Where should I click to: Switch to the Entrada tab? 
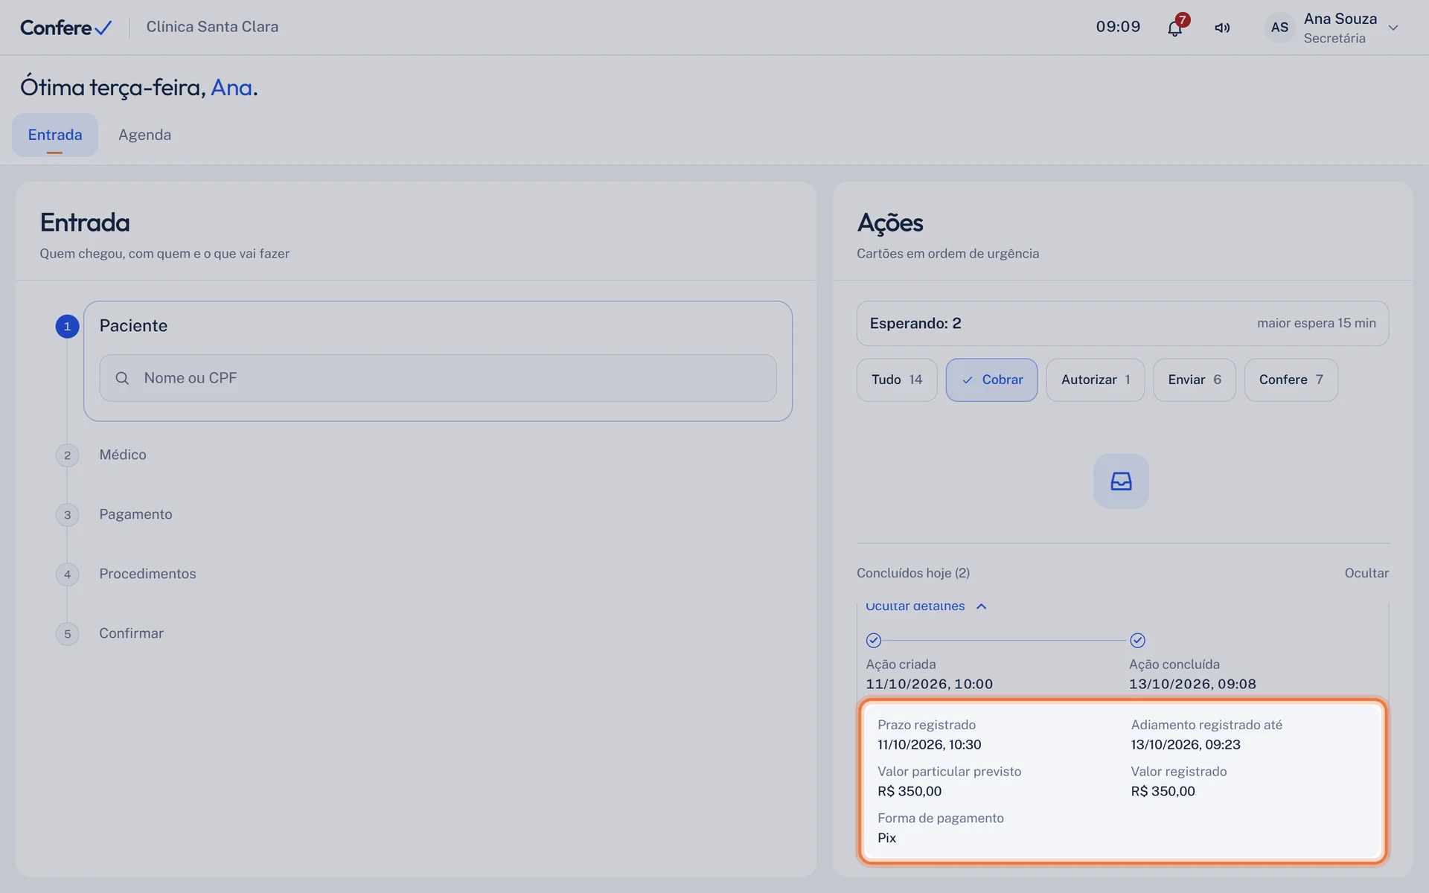(x=55, y=135)
